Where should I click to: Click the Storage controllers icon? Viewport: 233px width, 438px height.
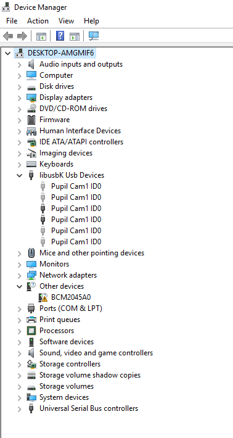(x=31, y=364)
